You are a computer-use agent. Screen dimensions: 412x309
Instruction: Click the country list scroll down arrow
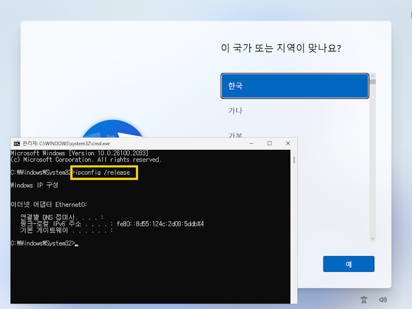click(372, 238)
